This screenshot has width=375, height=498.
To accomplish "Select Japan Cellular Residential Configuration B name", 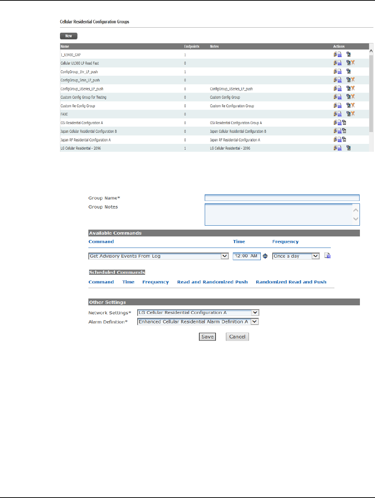I will click(89, 131).
